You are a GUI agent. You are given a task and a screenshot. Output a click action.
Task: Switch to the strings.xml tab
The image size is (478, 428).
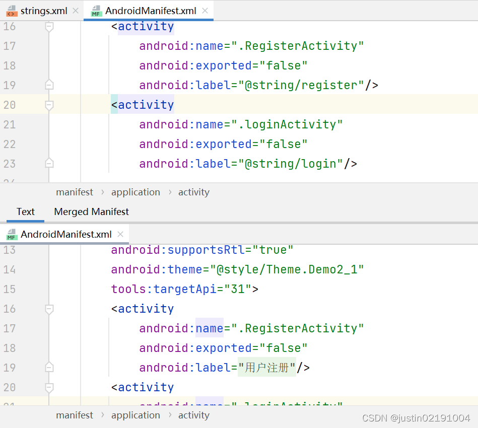[44, 11]
